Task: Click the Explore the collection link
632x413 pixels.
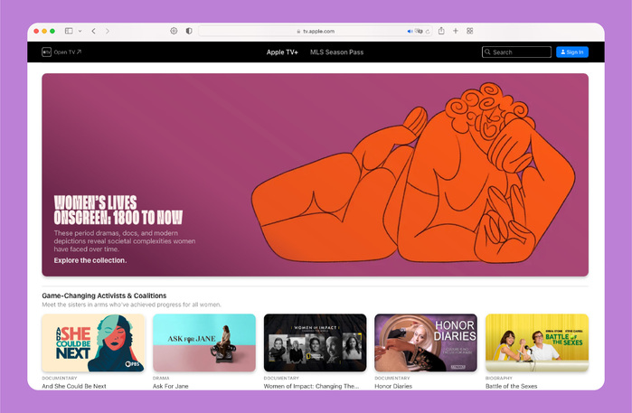Action: tap(90, 260)
